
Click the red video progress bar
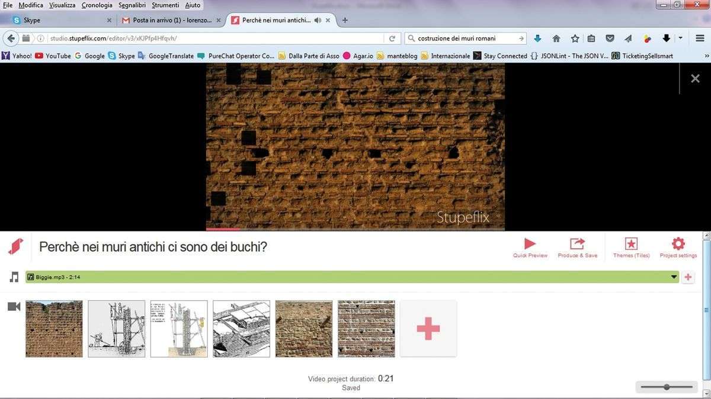coord(223,229)
